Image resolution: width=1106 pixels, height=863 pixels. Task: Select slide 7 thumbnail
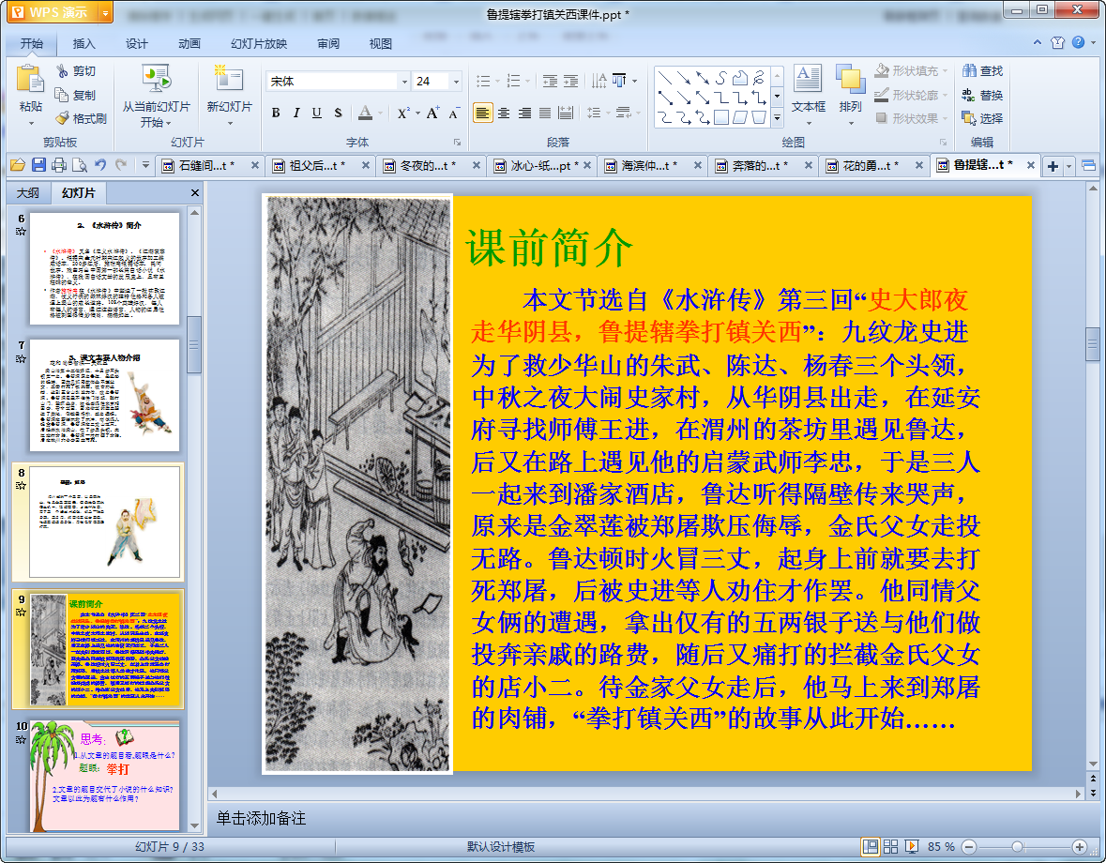tap(104, 396)
